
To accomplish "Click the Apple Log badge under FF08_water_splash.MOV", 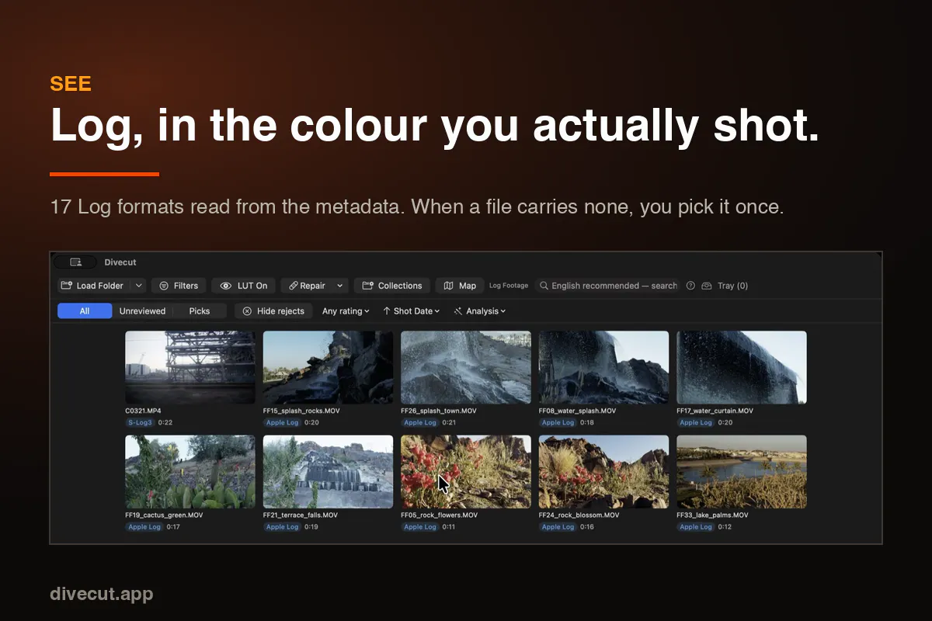I will (558, 422).
